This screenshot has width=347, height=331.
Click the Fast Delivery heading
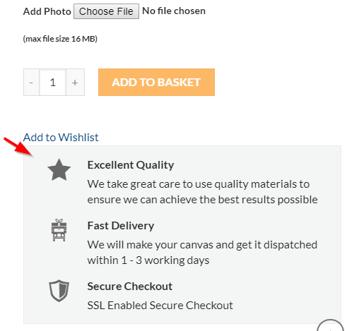[121, 226]
